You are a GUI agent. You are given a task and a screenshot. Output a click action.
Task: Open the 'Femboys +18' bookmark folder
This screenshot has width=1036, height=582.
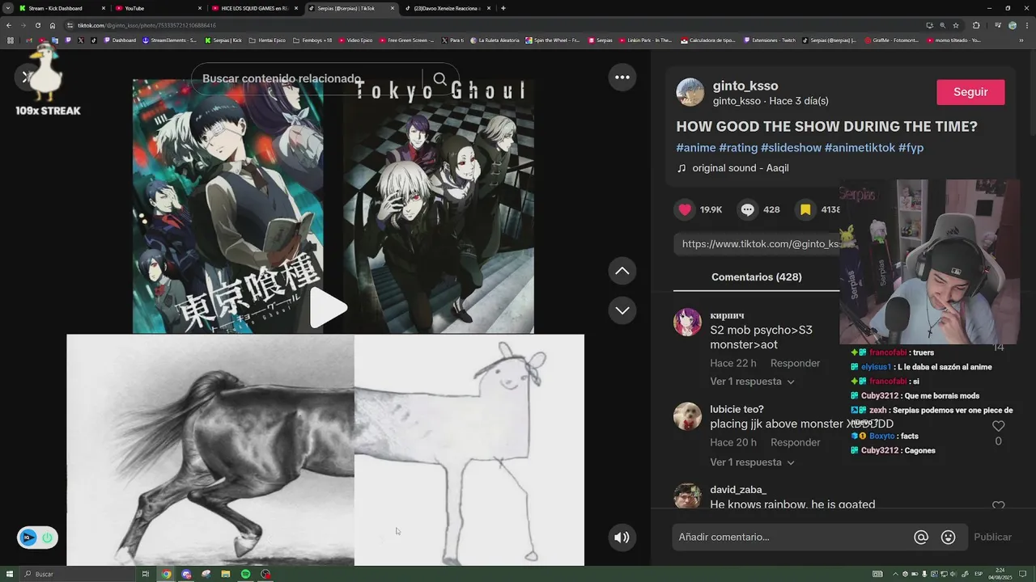pyautogui.click(x=312, y=40)
